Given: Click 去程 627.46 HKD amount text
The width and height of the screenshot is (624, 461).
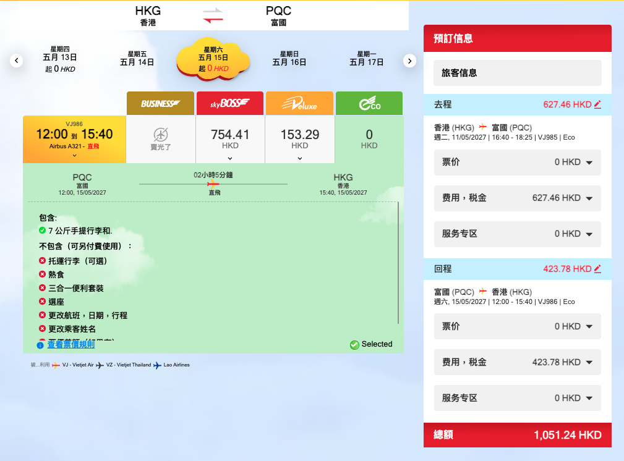Looking at the screenshot, I should [567, 104].
